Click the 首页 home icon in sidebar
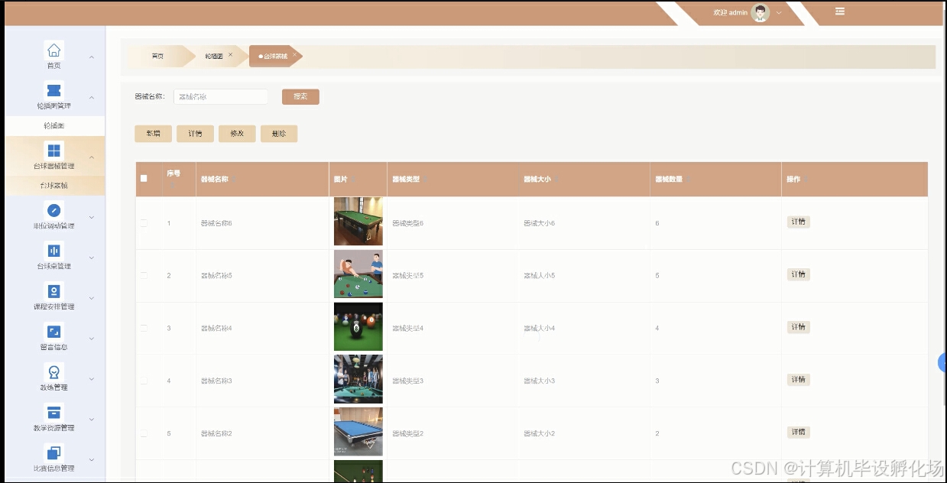 click(x=54, y=50)
